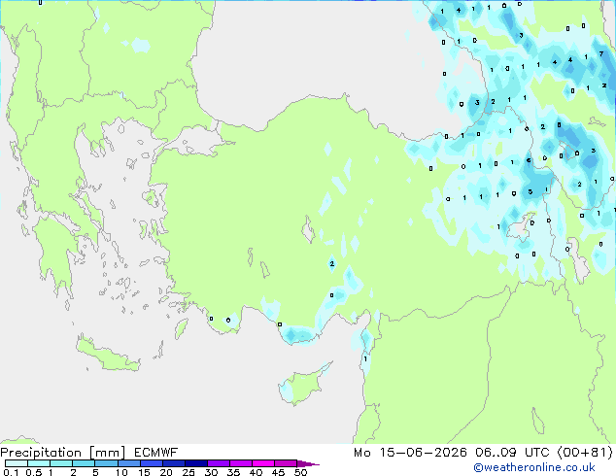Viewport: 616px width, 476px height.
Task: Click the legend scale label '0.1'
Action: tap(11, 472)
